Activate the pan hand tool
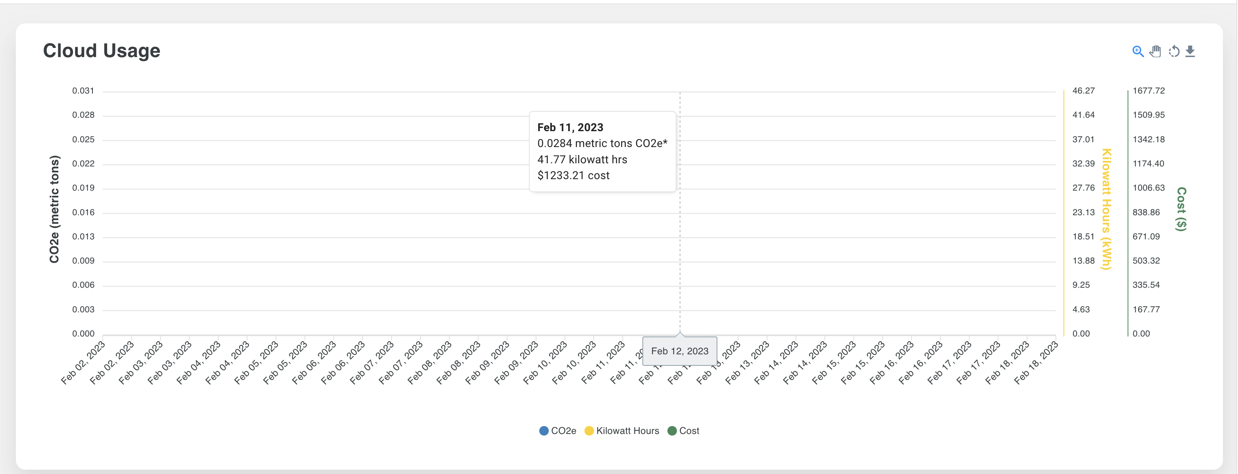1238x474 pixels. [1155, 52]
